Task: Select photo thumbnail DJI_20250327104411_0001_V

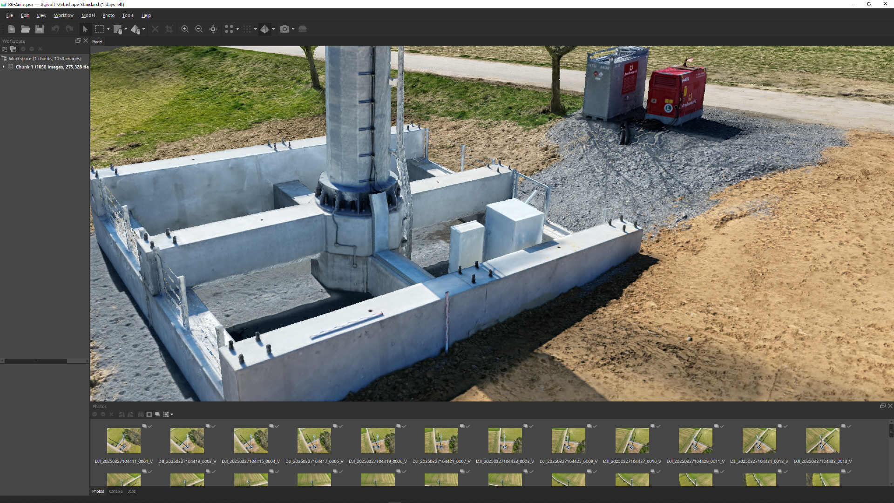Action: (x=123, y=441)
